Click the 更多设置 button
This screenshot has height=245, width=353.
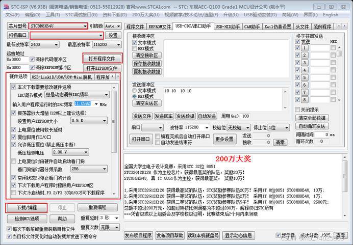(224, 139)
